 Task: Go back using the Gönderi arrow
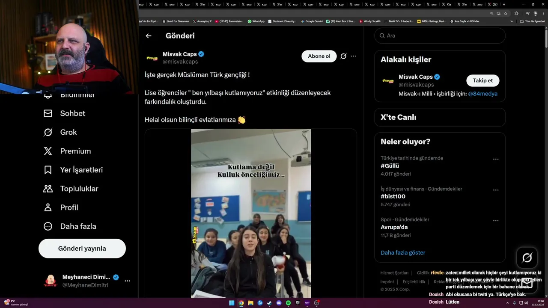[149, 36]
